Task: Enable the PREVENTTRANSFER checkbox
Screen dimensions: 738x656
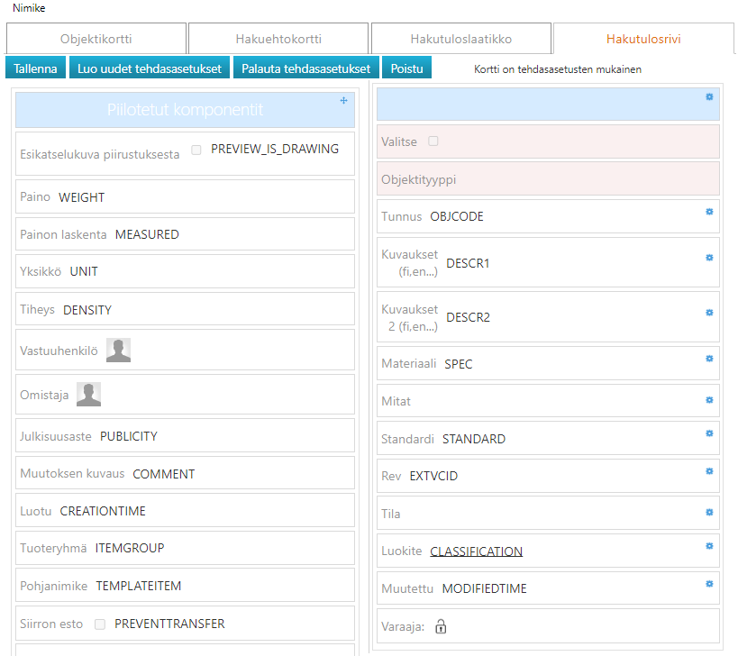Action: tap(100, 624)
